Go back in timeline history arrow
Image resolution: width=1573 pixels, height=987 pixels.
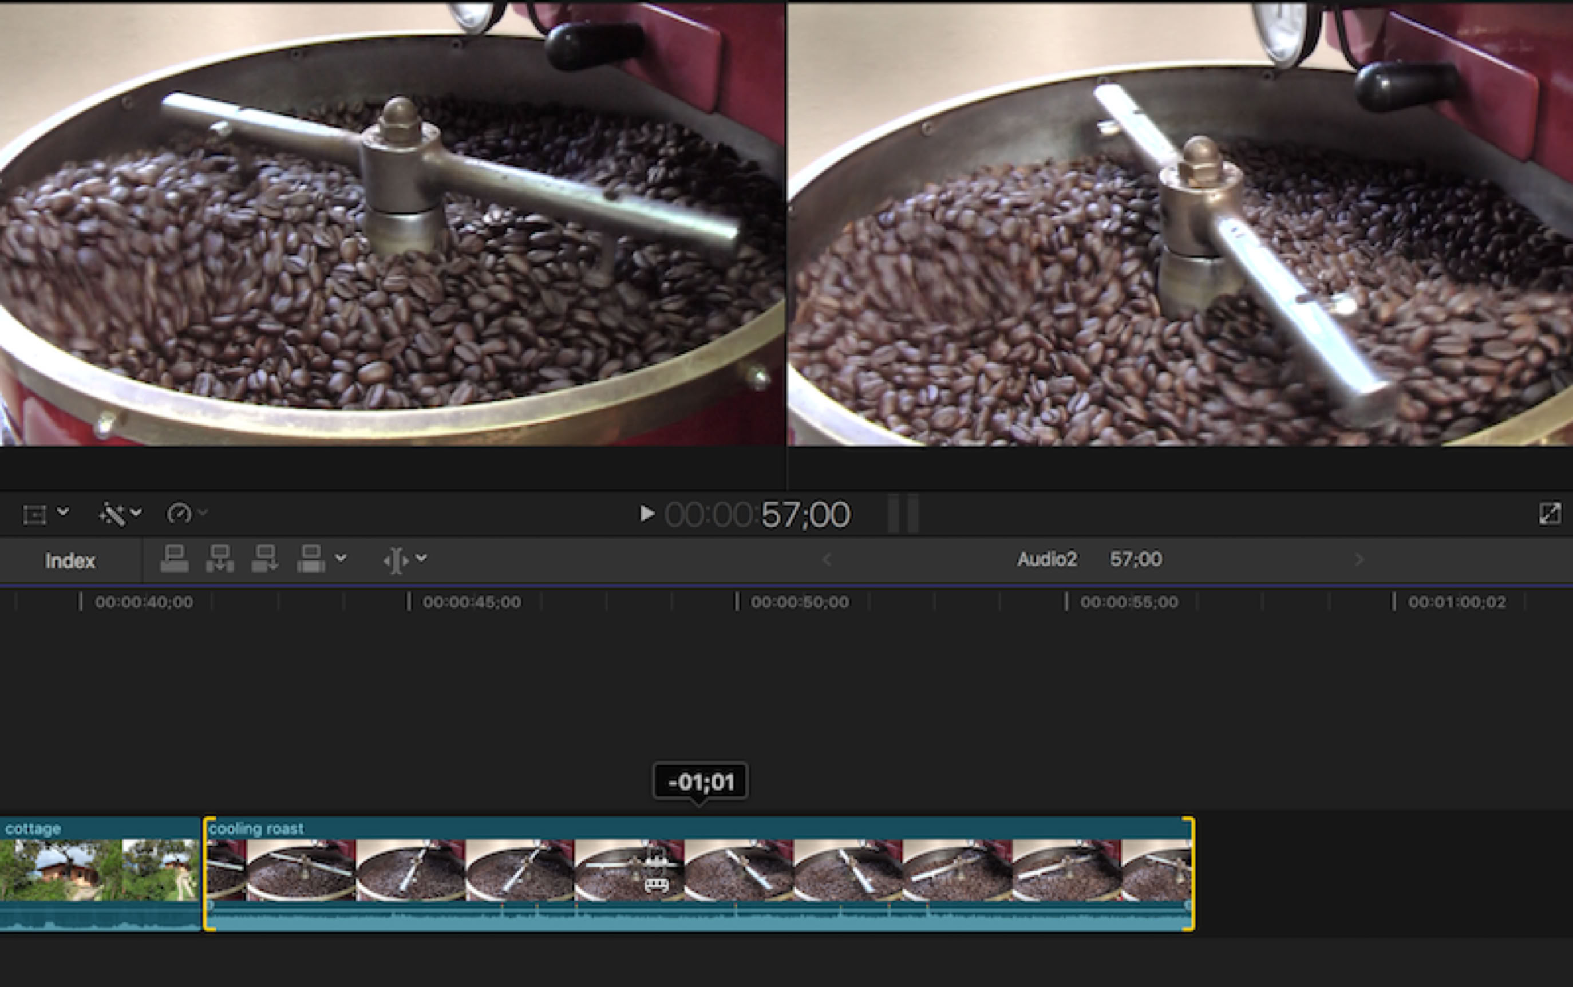click(x=827, y=560)
